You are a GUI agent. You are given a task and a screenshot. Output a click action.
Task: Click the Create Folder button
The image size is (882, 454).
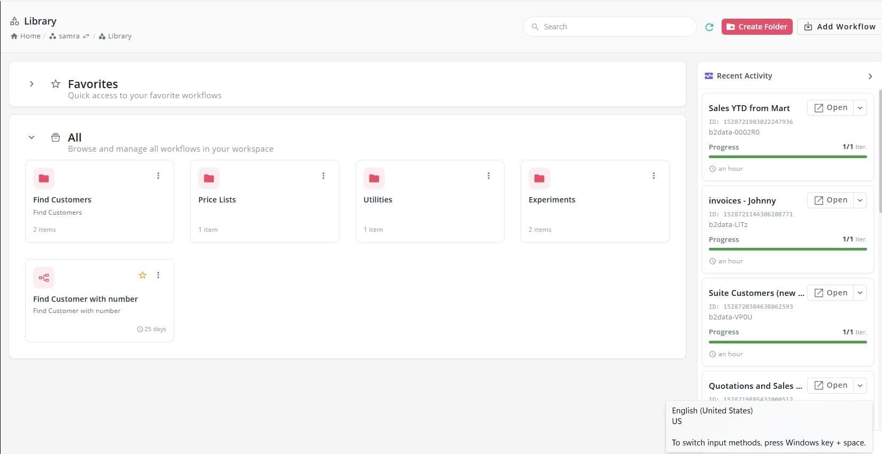[757, 27]
